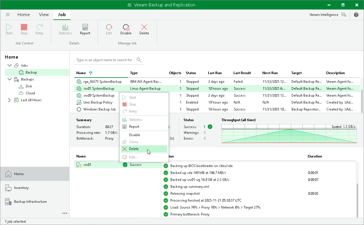Generate a job Report
Viewport: 364px width, 225px height.
(x=85, y=29)
